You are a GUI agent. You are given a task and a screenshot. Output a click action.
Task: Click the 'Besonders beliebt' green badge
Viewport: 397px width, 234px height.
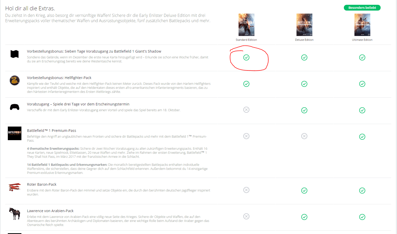click(362, 8)
